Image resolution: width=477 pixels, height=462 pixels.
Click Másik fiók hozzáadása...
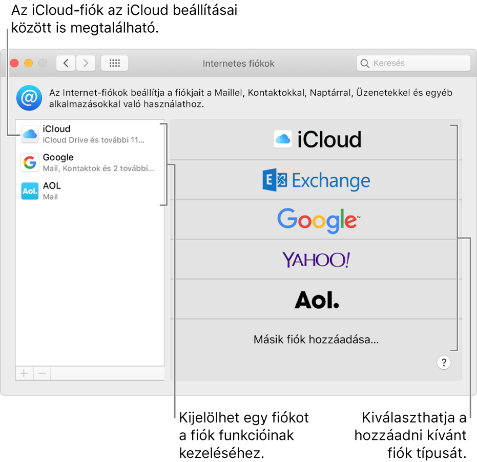click(x=316, y=339)
